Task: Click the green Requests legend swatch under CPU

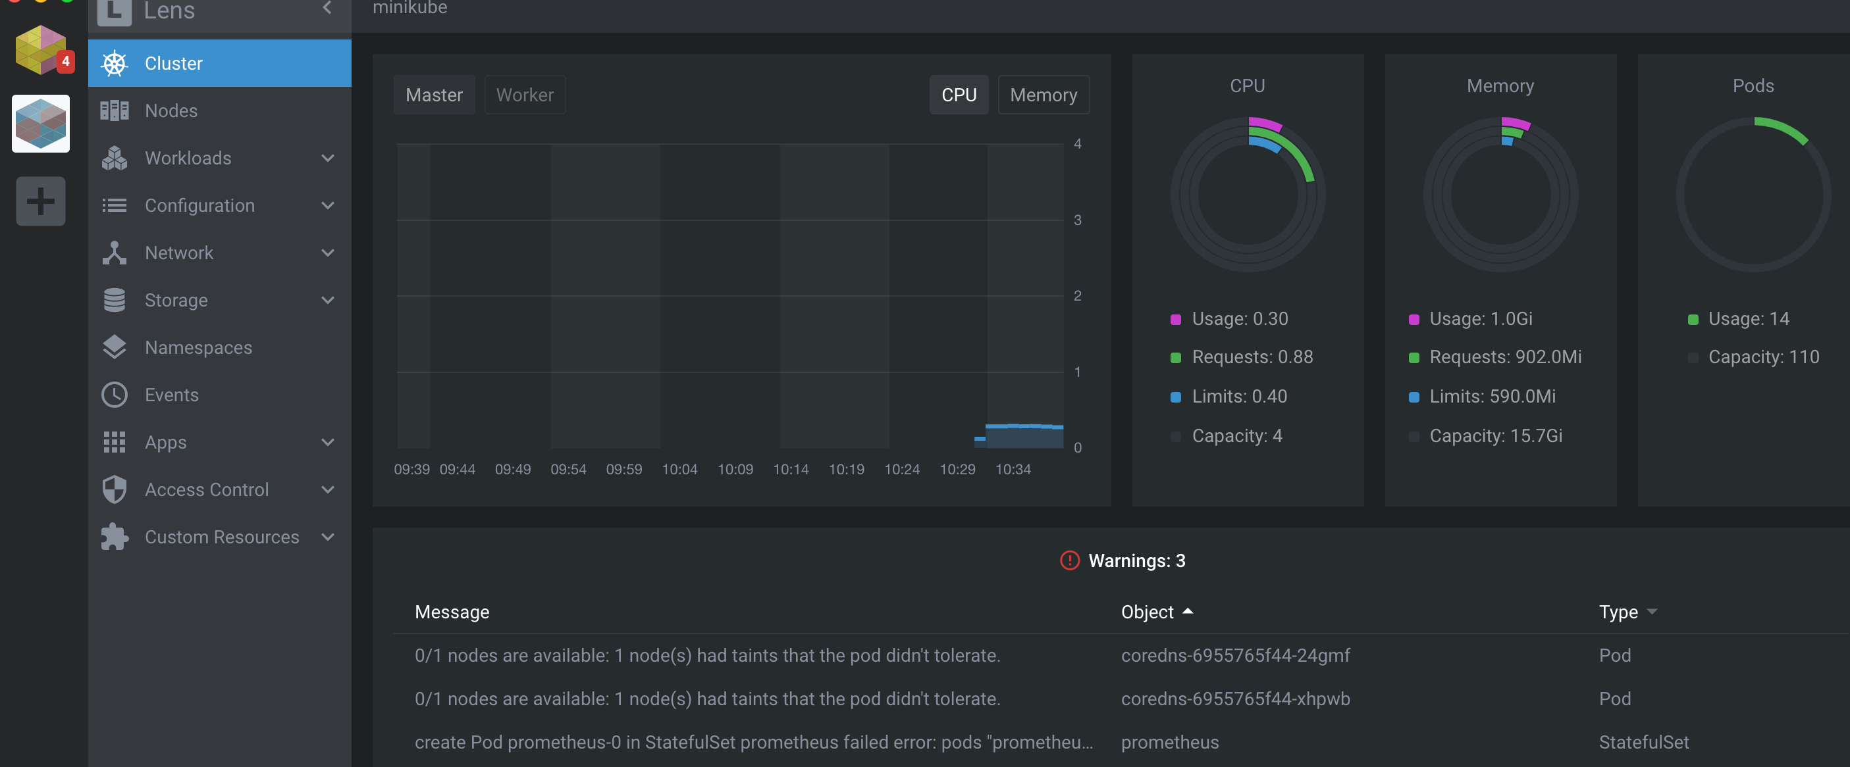Action: point(1176,357)
